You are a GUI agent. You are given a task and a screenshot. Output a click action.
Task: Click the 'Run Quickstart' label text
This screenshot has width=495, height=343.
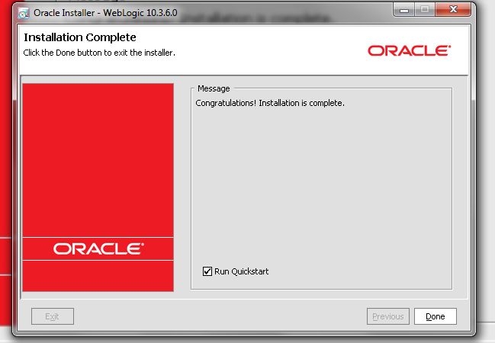pyautogui.click(x=242, y=271)
